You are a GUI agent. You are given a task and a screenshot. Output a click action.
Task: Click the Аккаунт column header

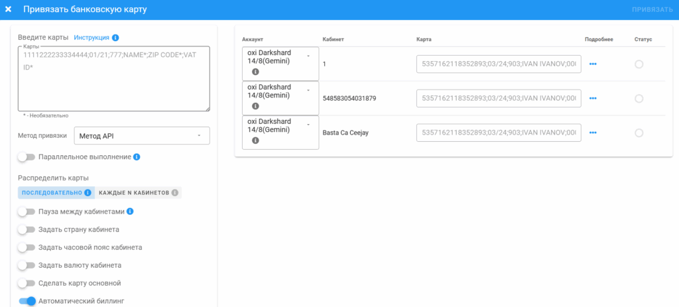point(253,39)
